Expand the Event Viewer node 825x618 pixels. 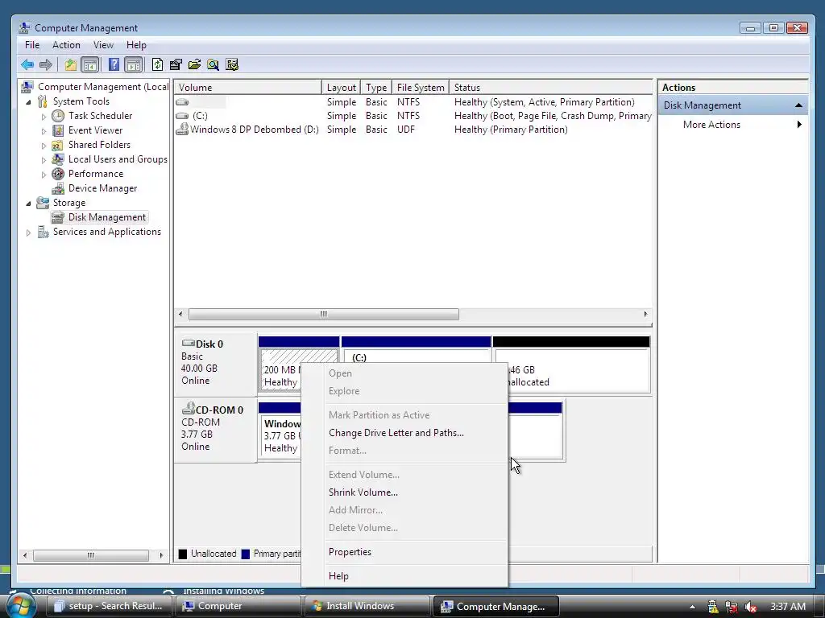(44, 131)
